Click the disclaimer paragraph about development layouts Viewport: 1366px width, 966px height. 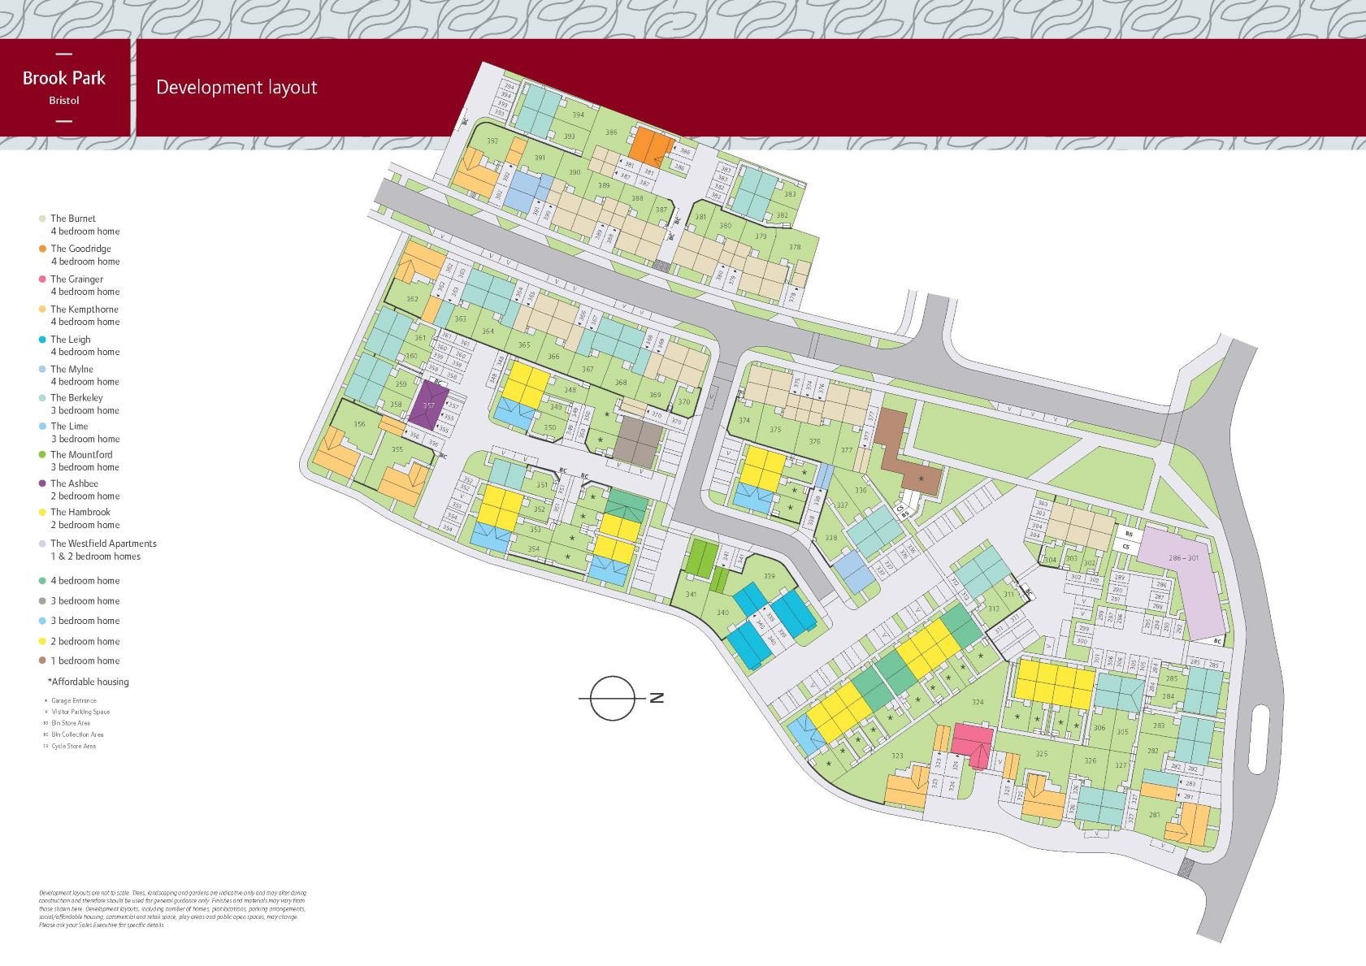(173, 909)
